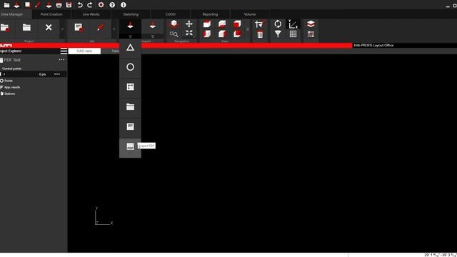This screenshot has width=457, height=257.
Task: Select the bottom-row first cube view icon
Action: click(x=206, y=34)
